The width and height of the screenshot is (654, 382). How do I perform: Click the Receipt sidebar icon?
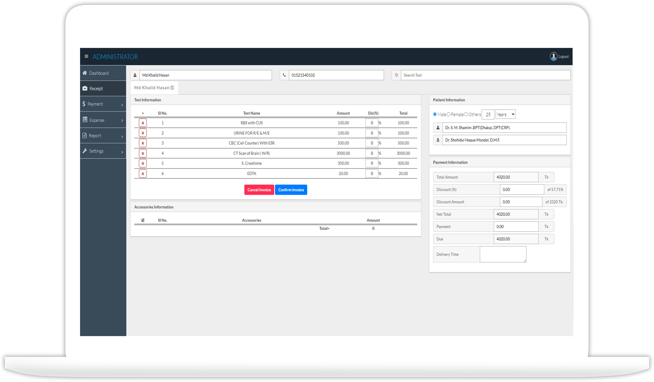[85, 88]
